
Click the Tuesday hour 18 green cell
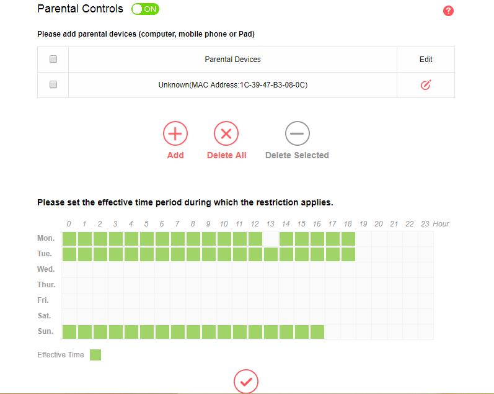point(348,254)
